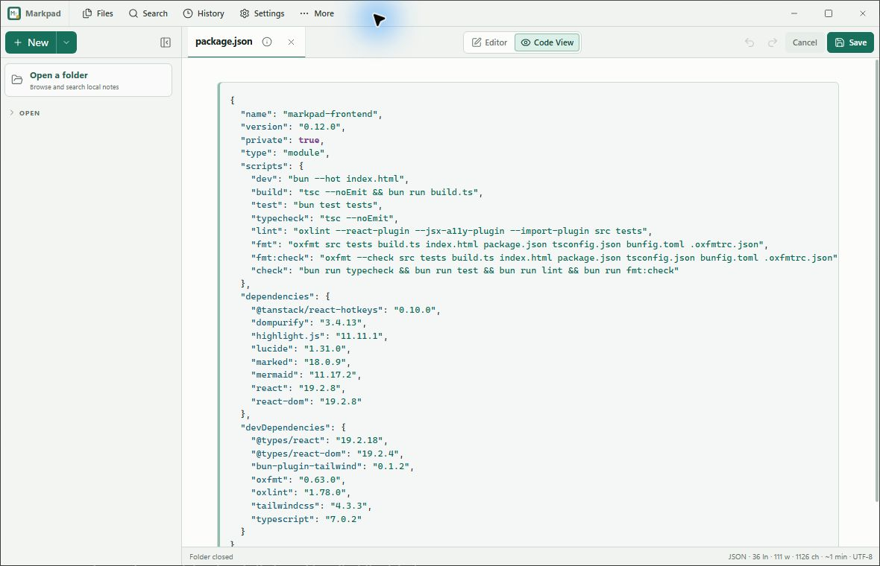Open Settings from the top bar
This screenshot has height=566, width=880.
coord(262,13)
